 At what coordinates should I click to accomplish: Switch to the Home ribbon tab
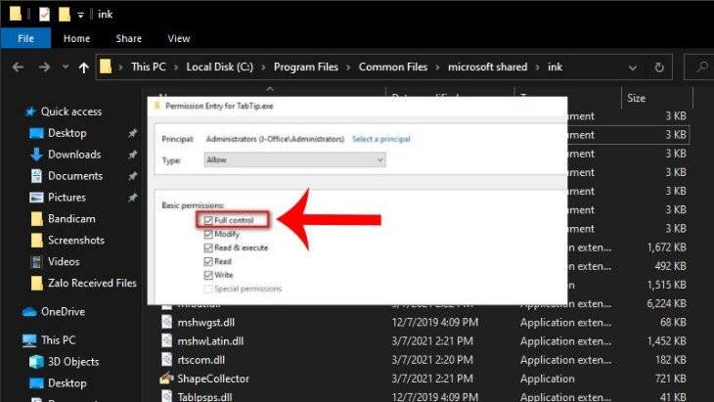tap(76, 38)
